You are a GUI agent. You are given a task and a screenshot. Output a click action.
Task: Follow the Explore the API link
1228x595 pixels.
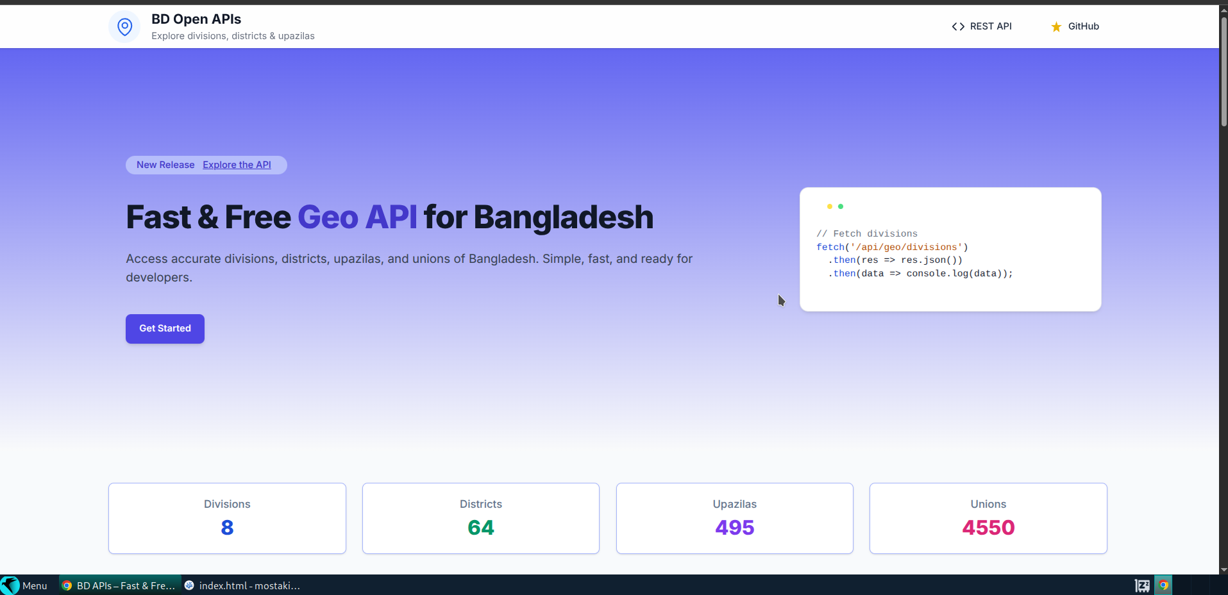coord(237,165)
